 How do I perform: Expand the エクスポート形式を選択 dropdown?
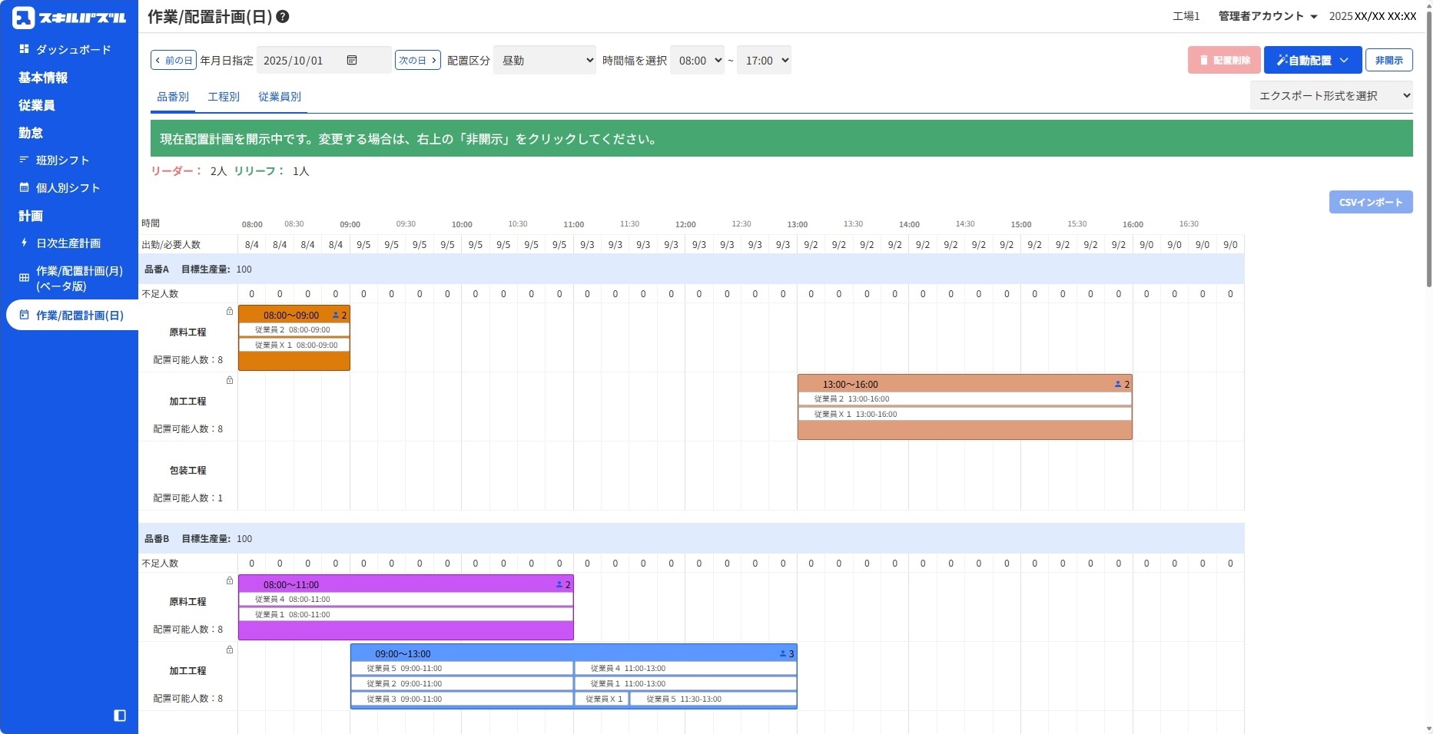(1331, 96)
